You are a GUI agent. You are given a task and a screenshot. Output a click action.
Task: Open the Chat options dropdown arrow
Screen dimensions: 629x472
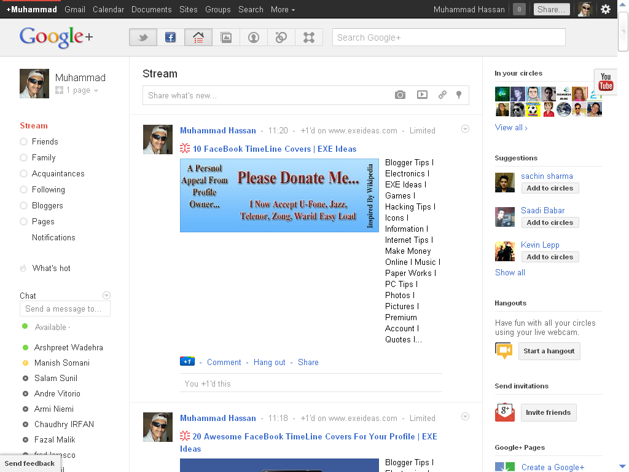(x=106, y=296)
